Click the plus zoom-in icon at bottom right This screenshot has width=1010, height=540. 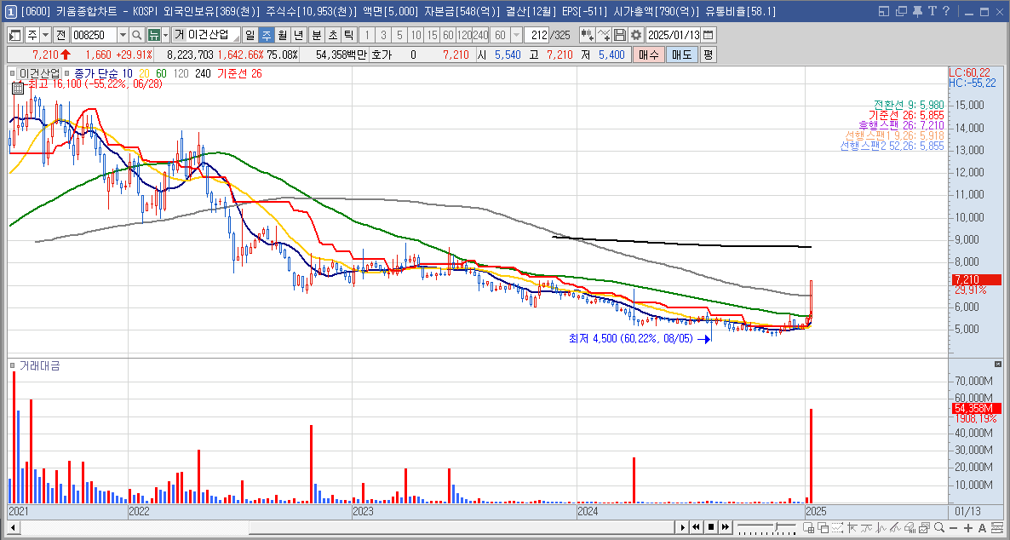968,527
